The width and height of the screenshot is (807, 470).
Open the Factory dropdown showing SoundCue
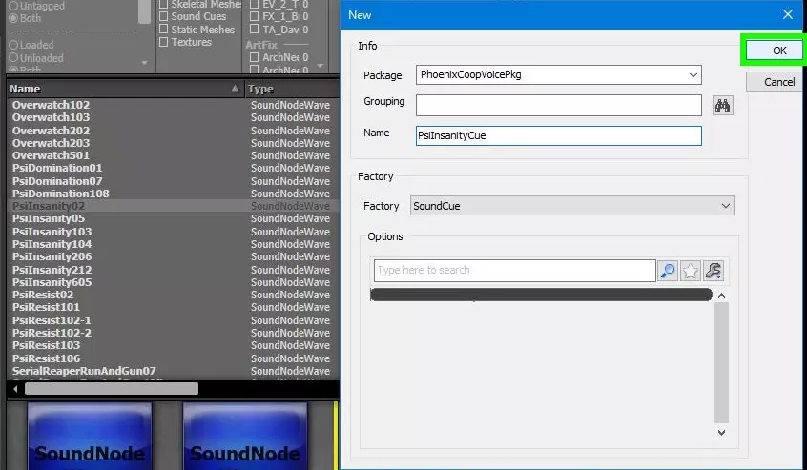(571, 206)
